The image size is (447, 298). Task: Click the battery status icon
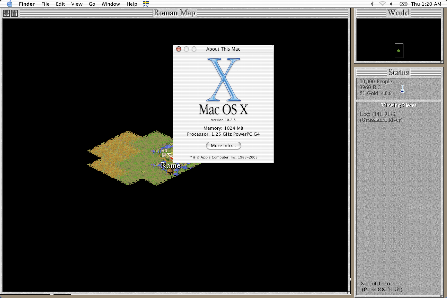(x=403, y=4)
